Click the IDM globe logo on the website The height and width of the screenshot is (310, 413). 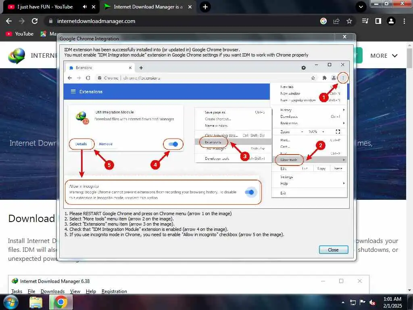[17, 56]
